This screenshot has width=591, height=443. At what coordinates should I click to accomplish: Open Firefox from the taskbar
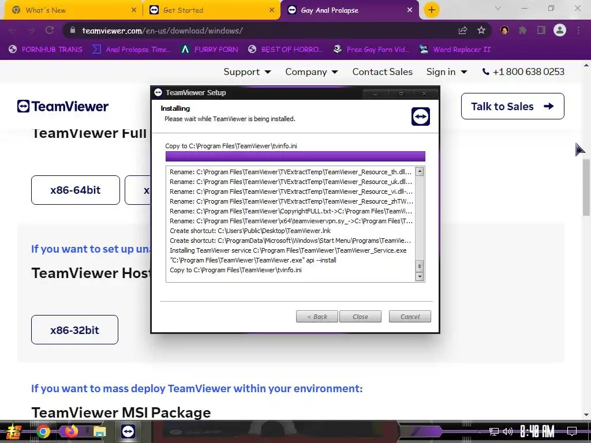[x=71, y=431]
